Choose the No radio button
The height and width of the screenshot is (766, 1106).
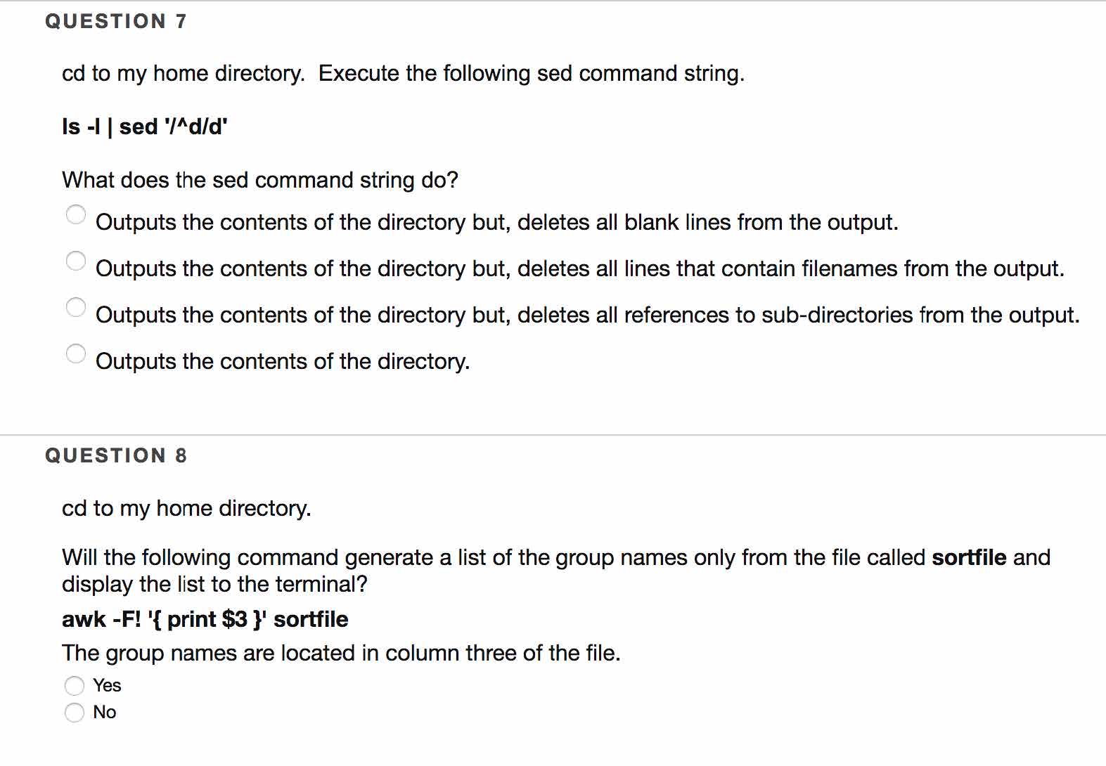[75, 713]
